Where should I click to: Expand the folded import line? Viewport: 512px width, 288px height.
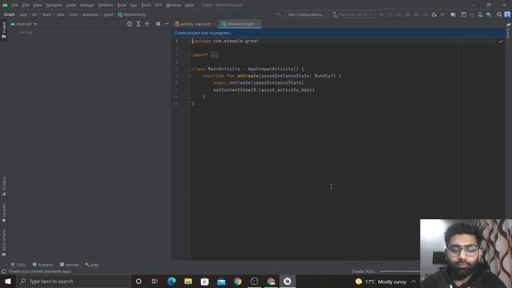(x=214, y=55)
